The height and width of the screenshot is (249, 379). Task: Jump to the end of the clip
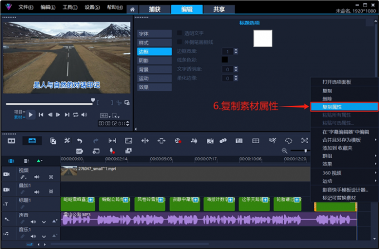pos(67,115)
